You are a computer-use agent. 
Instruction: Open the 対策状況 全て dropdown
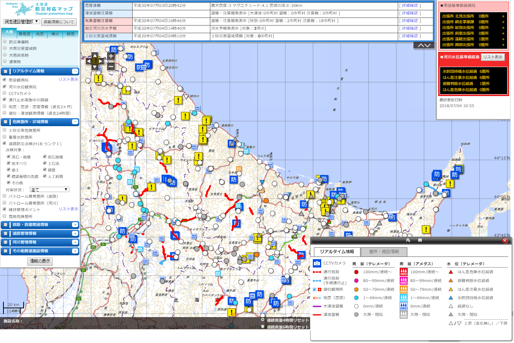[x=50, y=189]
